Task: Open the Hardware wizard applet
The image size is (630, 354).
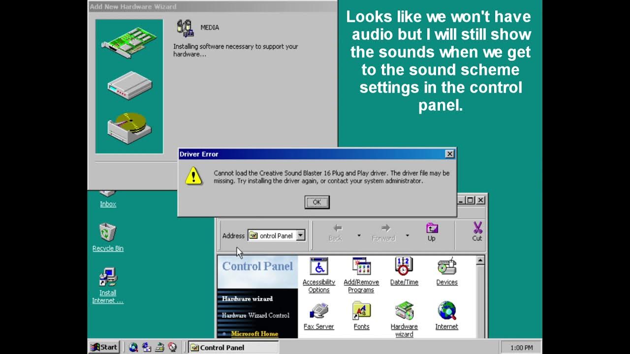Action: tap(404, 320)
